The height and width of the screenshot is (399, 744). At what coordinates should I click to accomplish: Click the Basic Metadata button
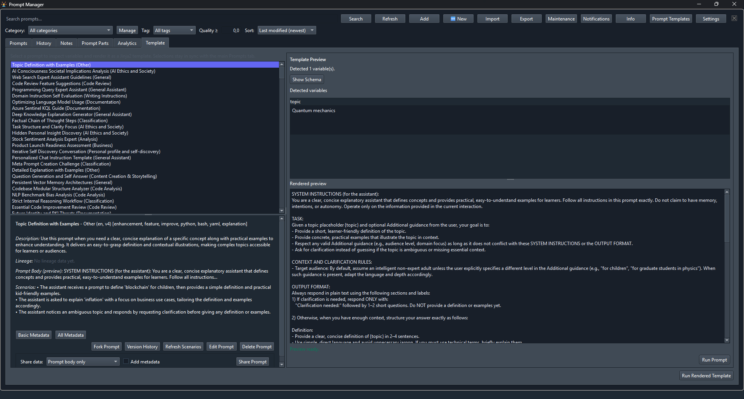pyautogui.click(x=33, y=335)
